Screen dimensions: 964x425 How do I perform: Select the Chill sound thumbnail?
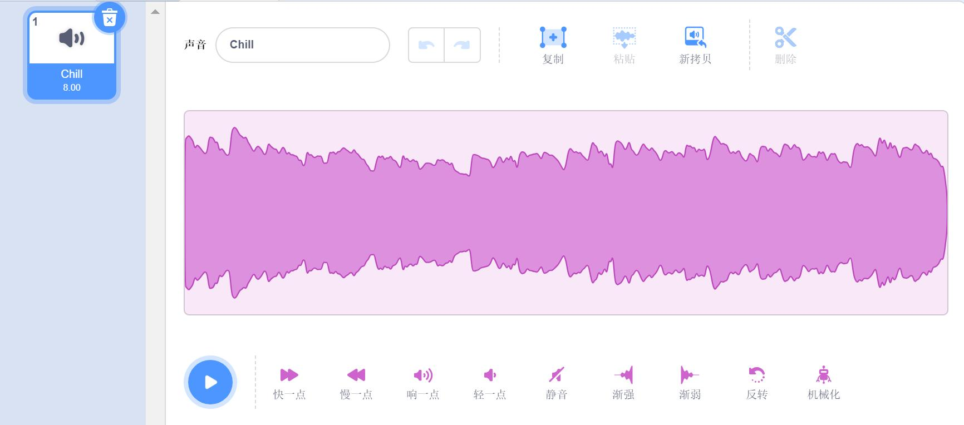point(71,53)
